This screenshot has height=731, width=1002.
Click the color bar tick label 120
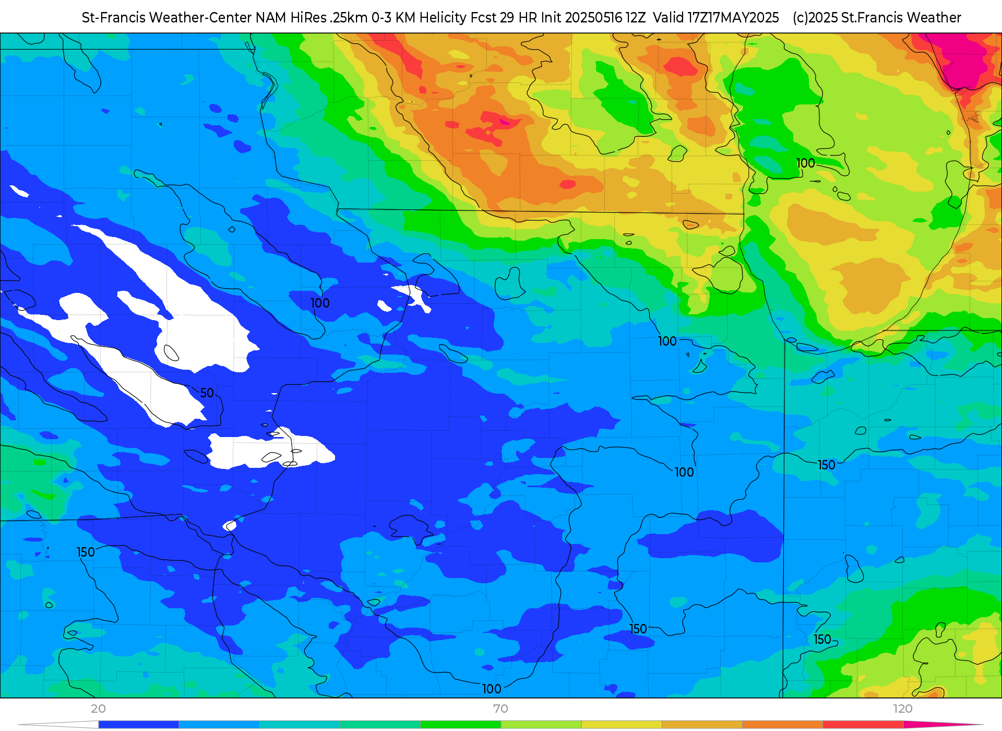click(903, 709)
